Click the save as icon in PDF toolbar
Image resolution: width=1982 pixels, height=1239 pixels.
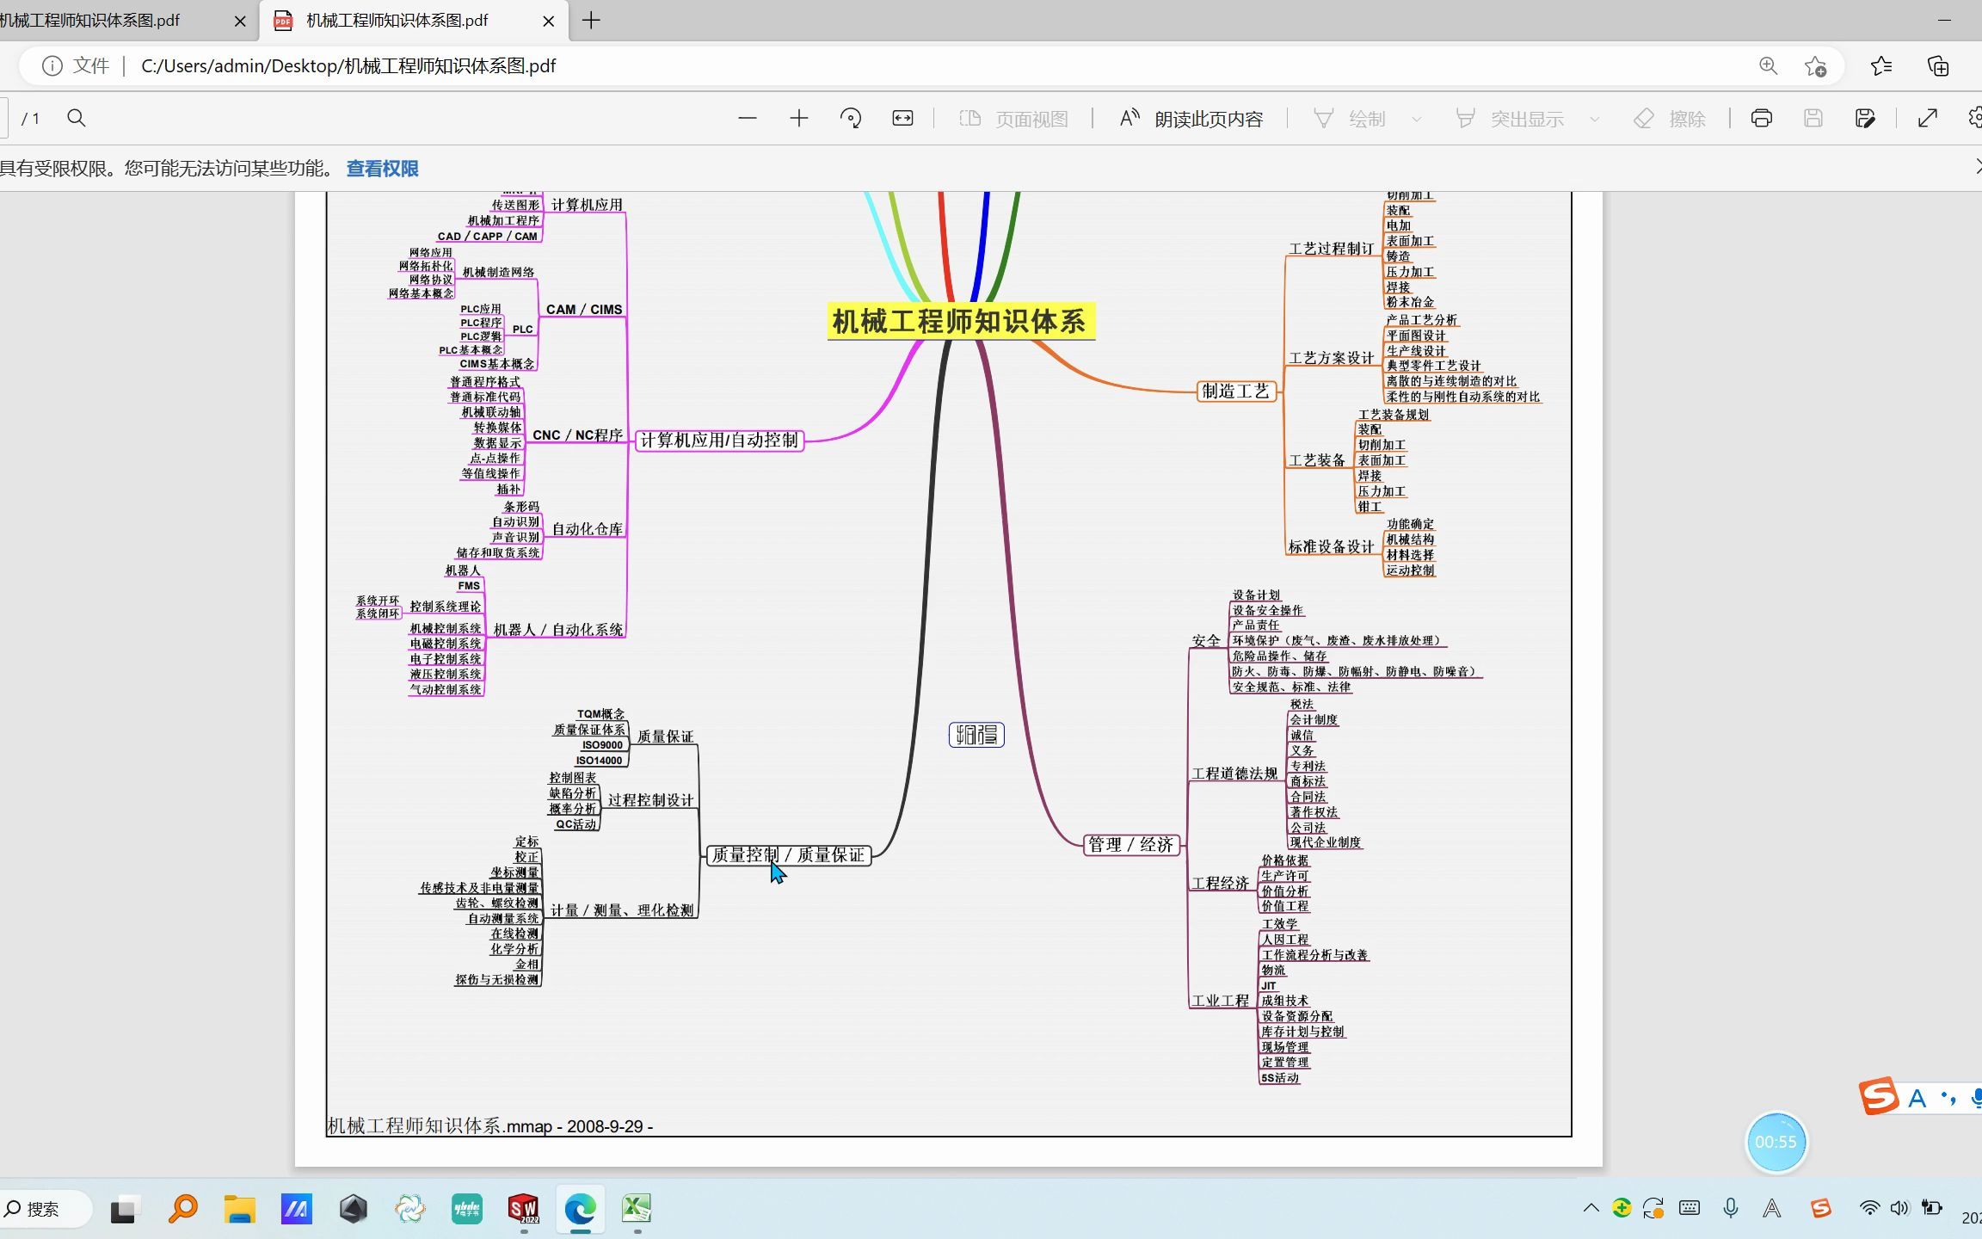(x=1864, y=119)
